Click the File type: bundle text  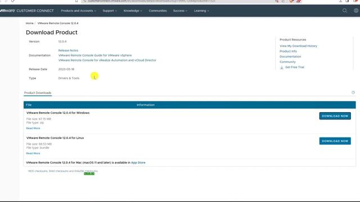click(x=38, y=148)
